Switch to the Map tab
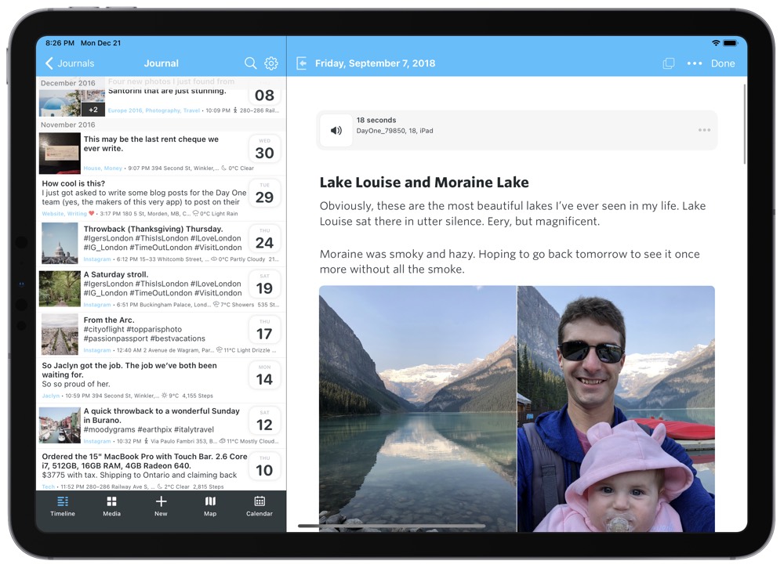The image size is (784, 568). tap(210, 506)
